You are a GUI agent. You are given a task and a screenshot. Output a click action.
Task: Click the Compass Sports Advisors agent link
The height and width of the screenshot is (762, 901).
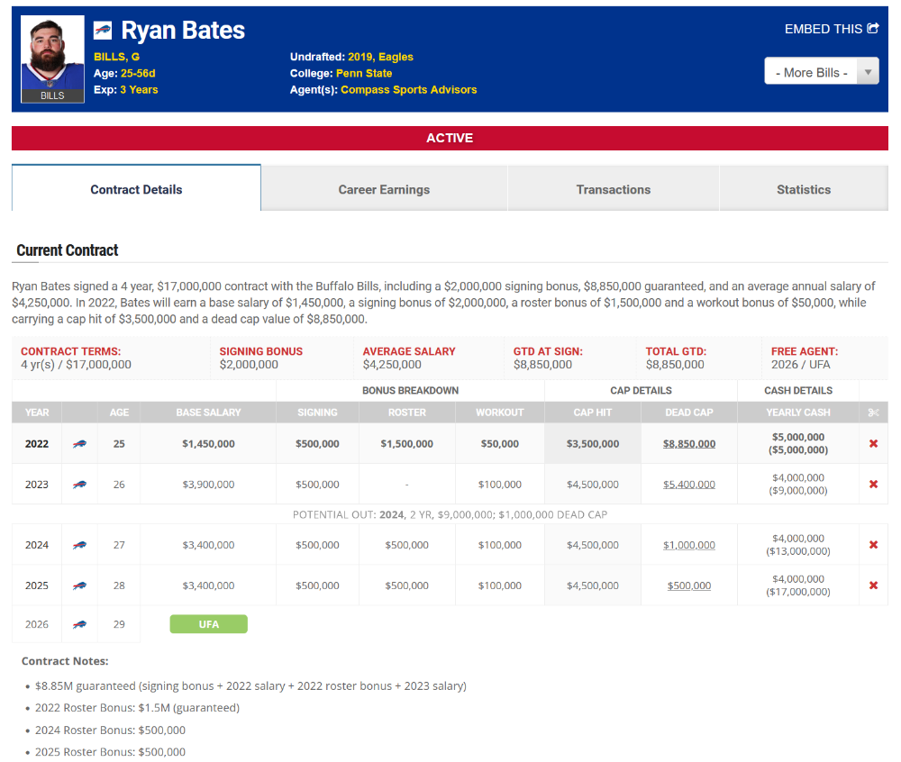(408, 89)
